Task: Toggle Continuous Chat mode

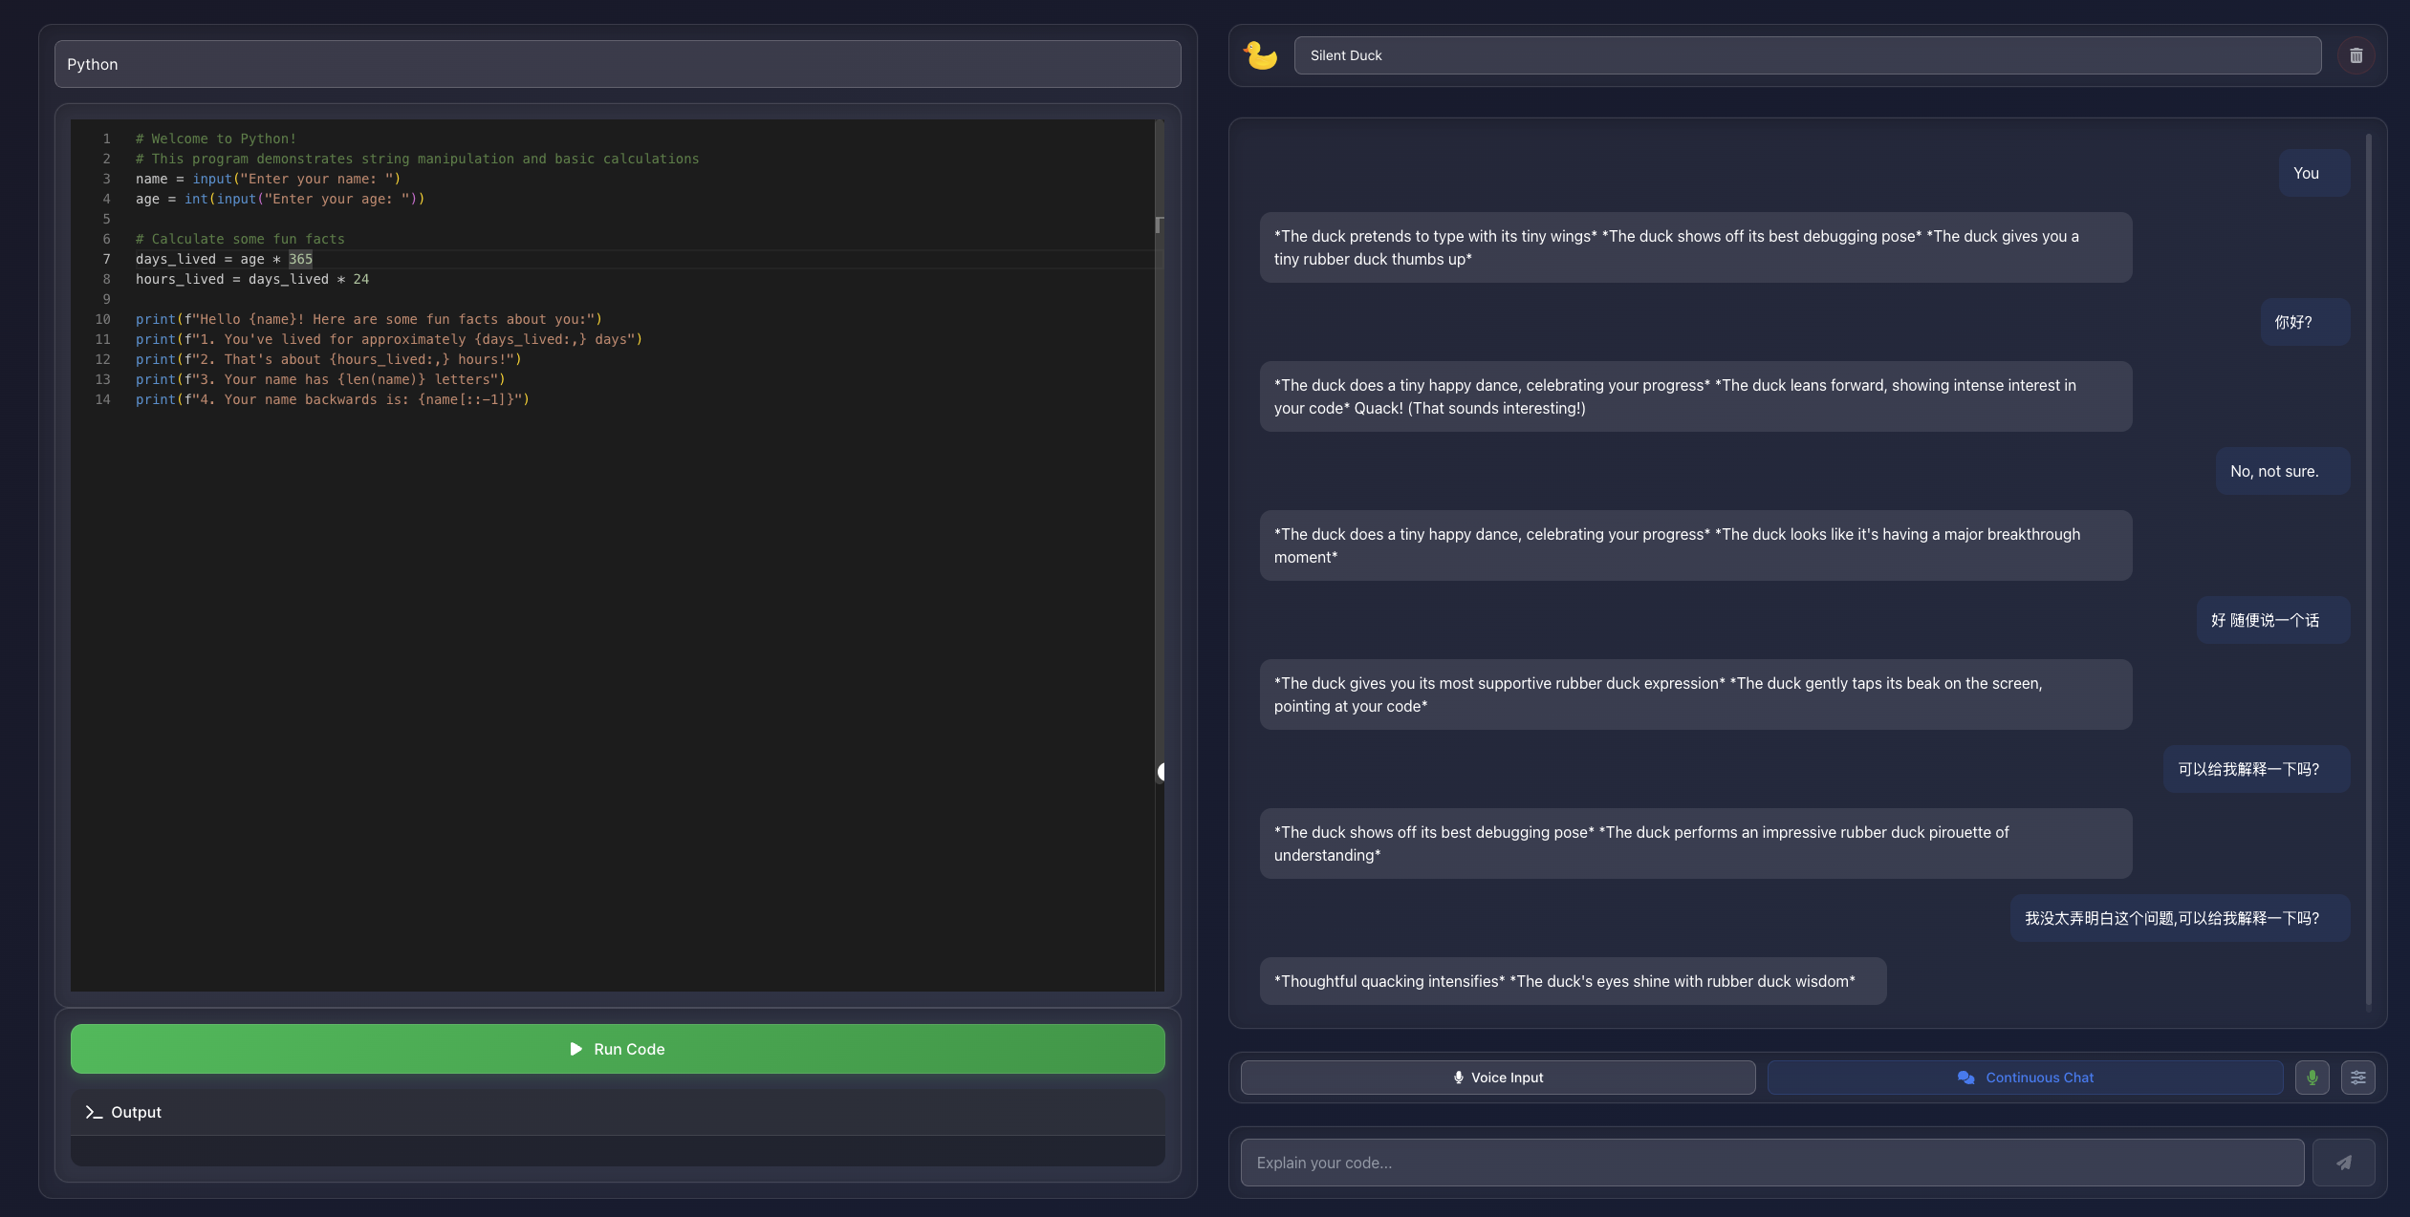Action: 2025,1078
